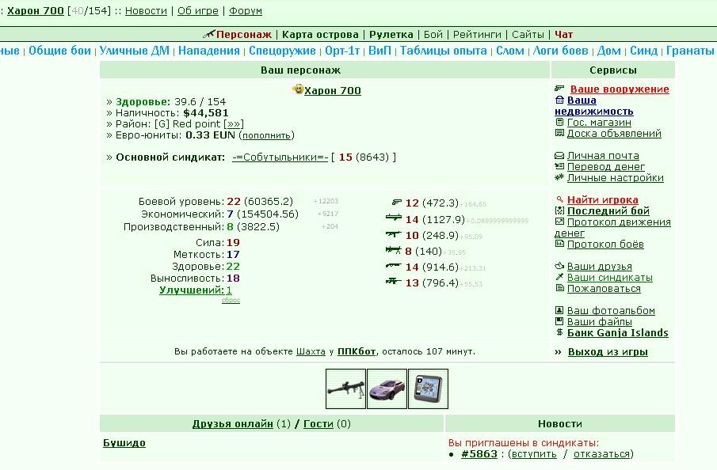Click отказаться to decline the invitation

(x=602, y=454)
